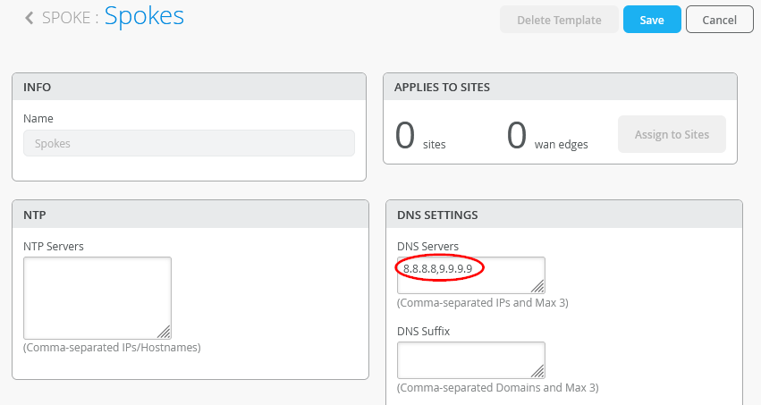Click the Assign to Sites button
Screen dimensions: 761x405
(x=672, y=134)
